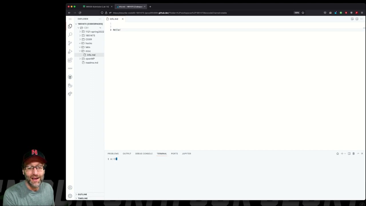The image size is (366, 206).
Task: Maximize the terminal panel size
Action: pos(358,154)
